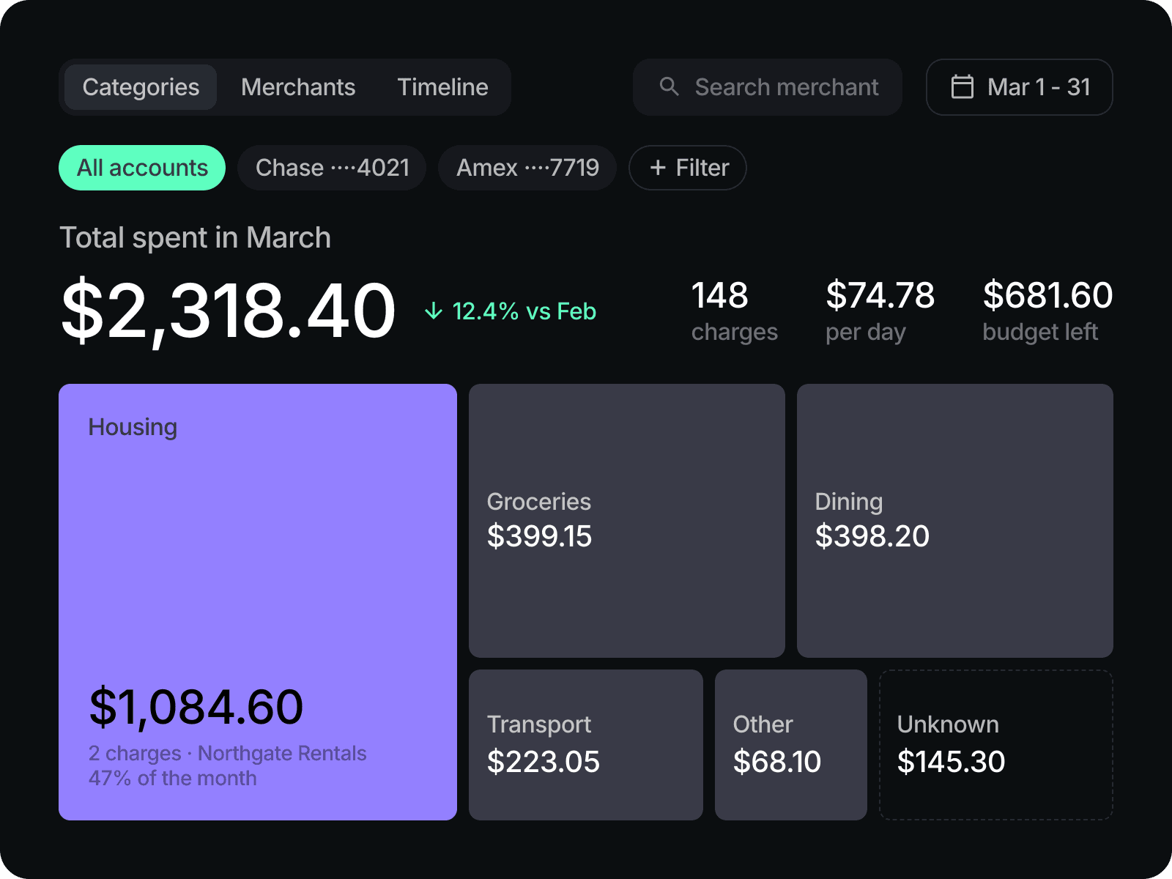The height and width of the screenshot is (879, 1172).
Task: Click the down arrow trend icon
Action: click(x=434, y=311)
